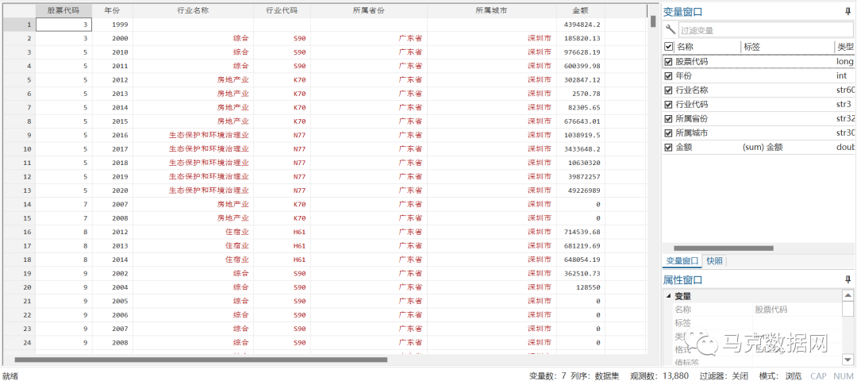This screenshot has width=857, height=381.
Task: Click the 362510.73 amount cell
Action: pos(580,273)
